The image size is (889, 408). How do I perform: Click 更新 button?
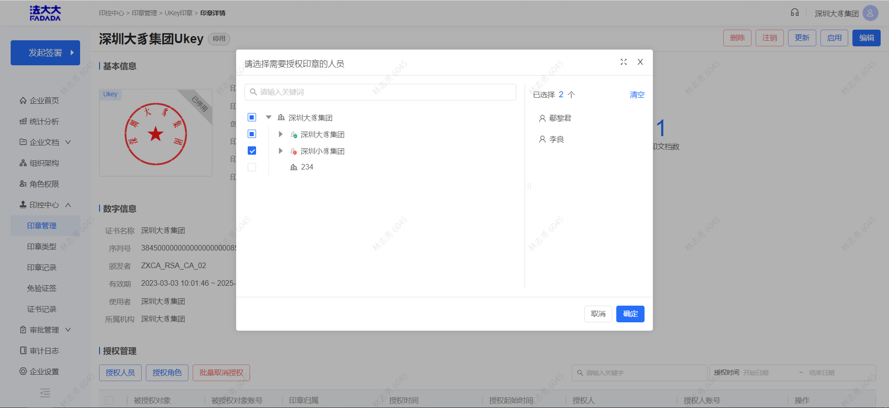point(802,38)
